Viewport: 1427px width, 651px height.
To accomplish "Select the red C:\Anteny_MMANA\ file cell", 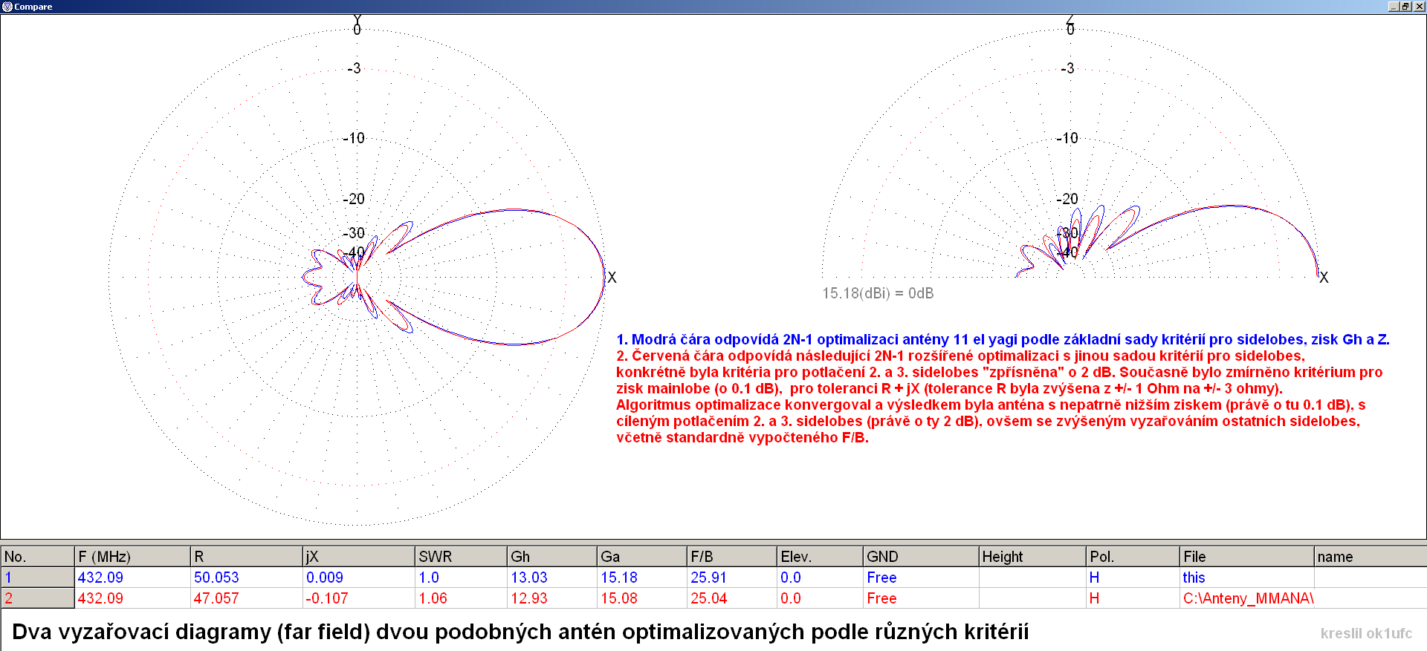I will (1247, 598).
